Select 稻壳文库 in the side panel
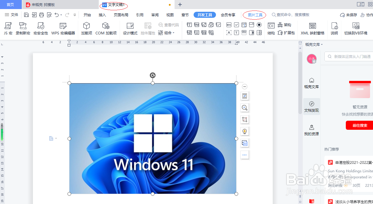The height and width of the screenshot is (204, 373). (311, 83)
